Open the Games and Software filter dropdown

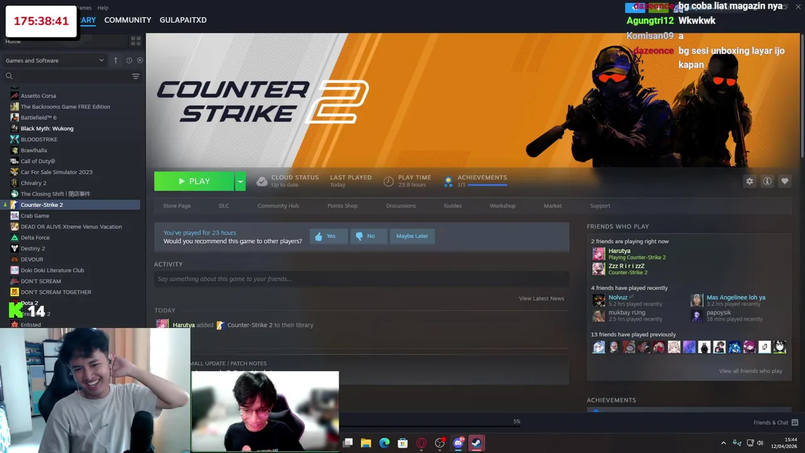point(55,60)
